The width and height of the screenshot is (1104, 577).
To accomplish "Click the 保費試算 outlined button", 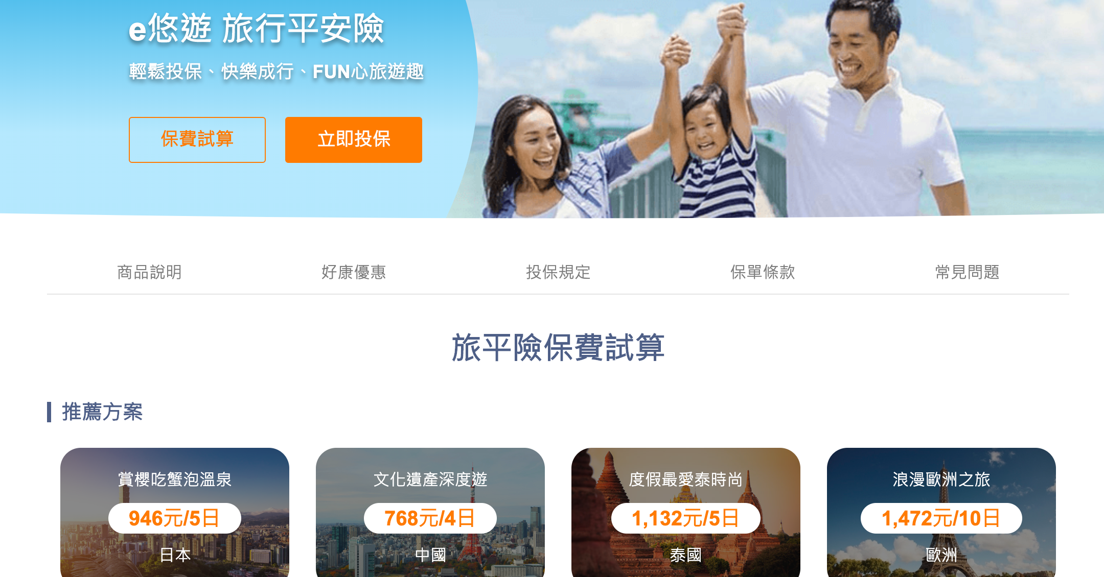I will click(197, 140).
